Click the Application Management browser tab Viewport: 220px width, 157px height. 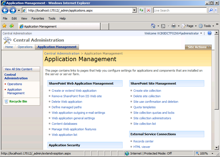59,26
